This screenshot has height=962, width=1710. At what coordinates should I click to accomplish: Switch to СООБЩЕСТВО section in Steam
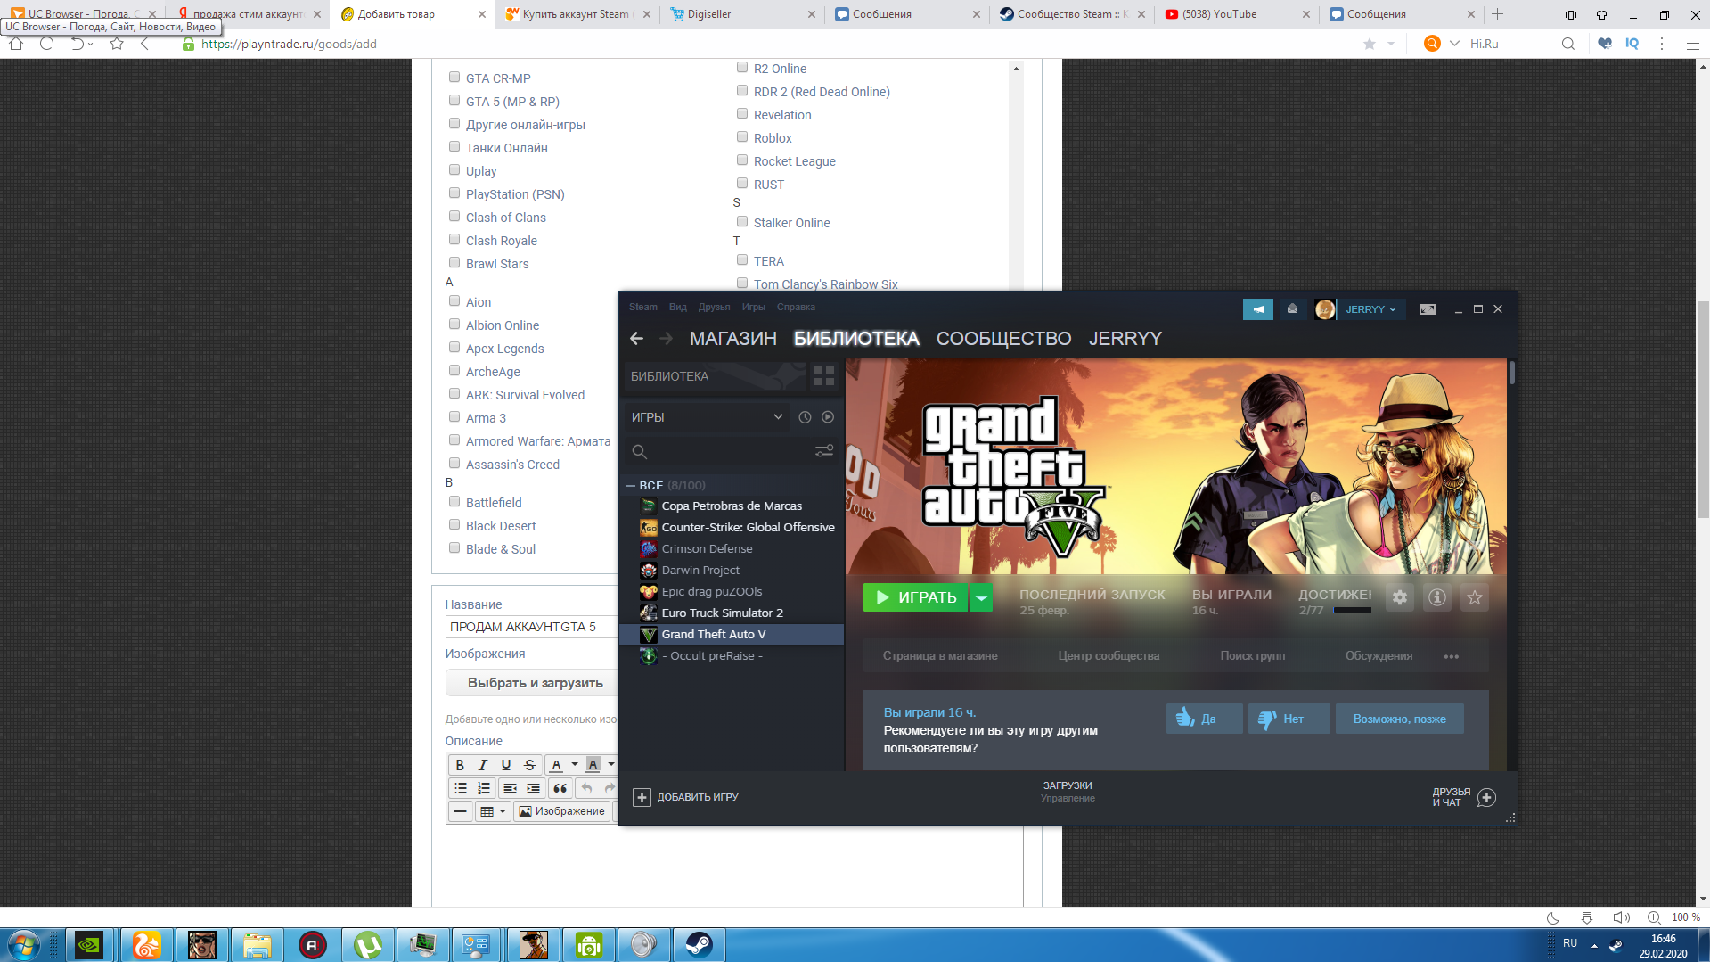click(x=1003, y=339)
